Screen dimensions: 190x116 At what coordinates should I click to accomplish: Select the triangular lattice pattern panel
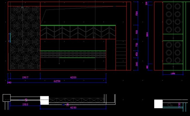point(25,38)
